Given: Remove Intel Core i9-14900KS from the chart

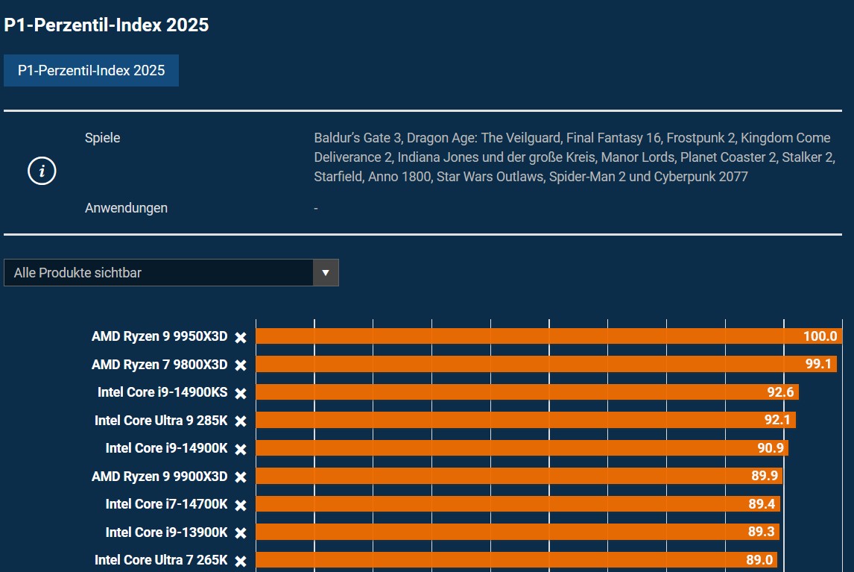Looking at the screenshot, I should point(240,393).
